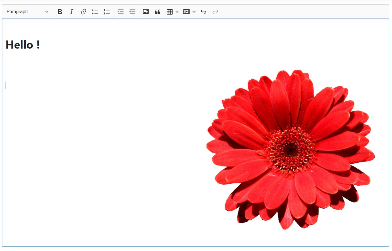Click the insert media icon

tap(186, 12)
